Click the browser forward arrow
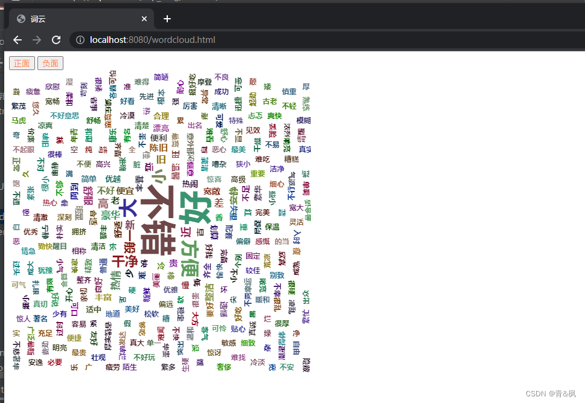The width and height of the screenshot is (585, 403). coord(37,40)
